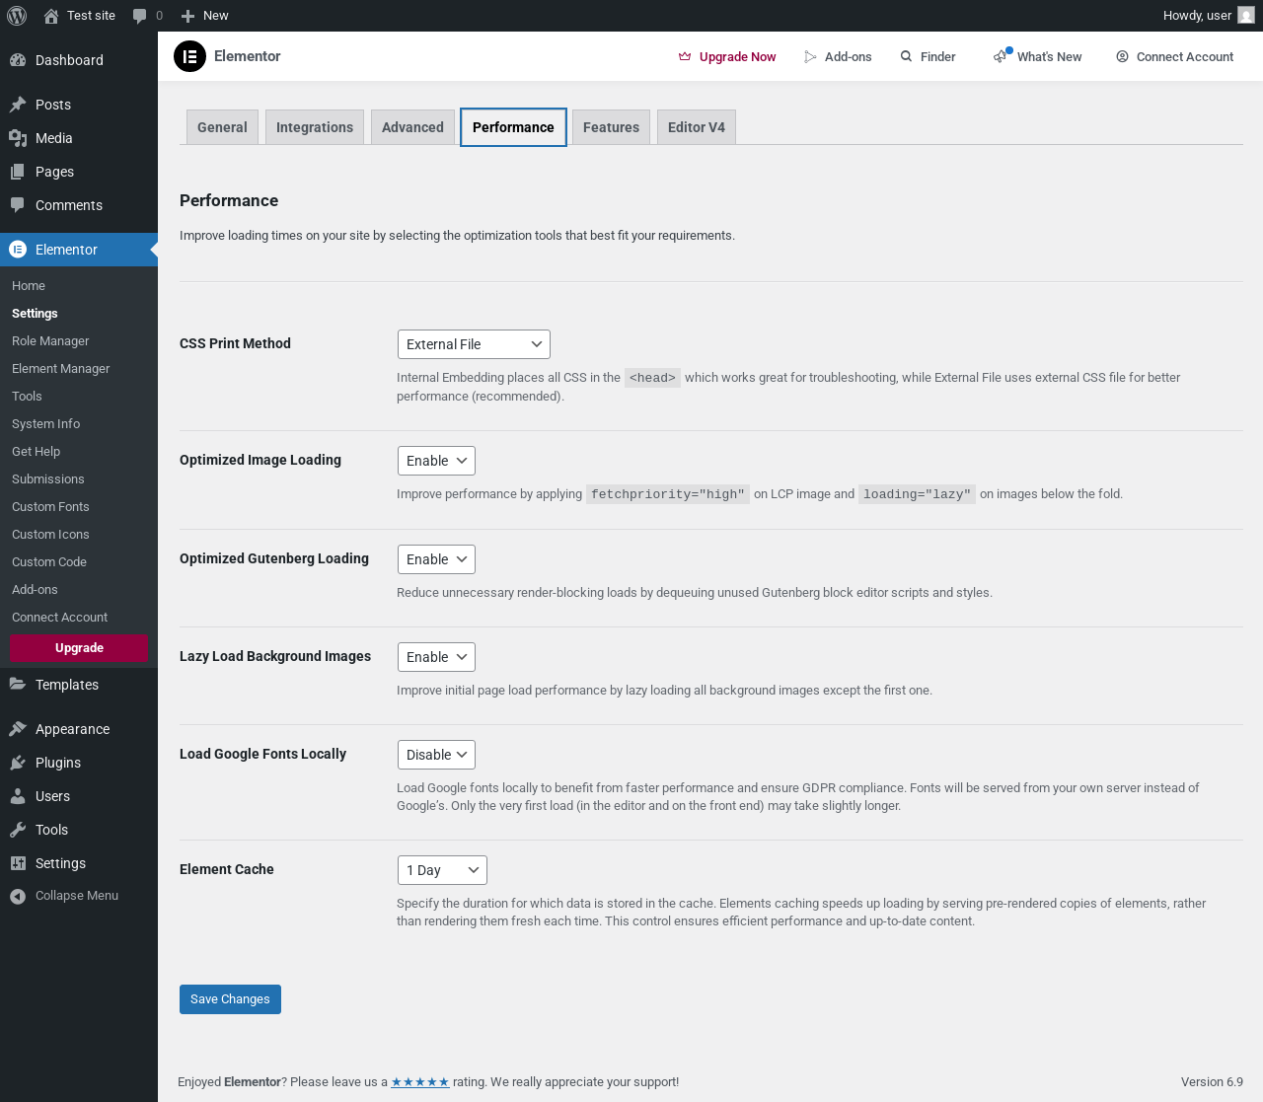Open the comments bubble icon in admin bar
The height and width of the screenshot is (1102, 1263).
[140, 16]
